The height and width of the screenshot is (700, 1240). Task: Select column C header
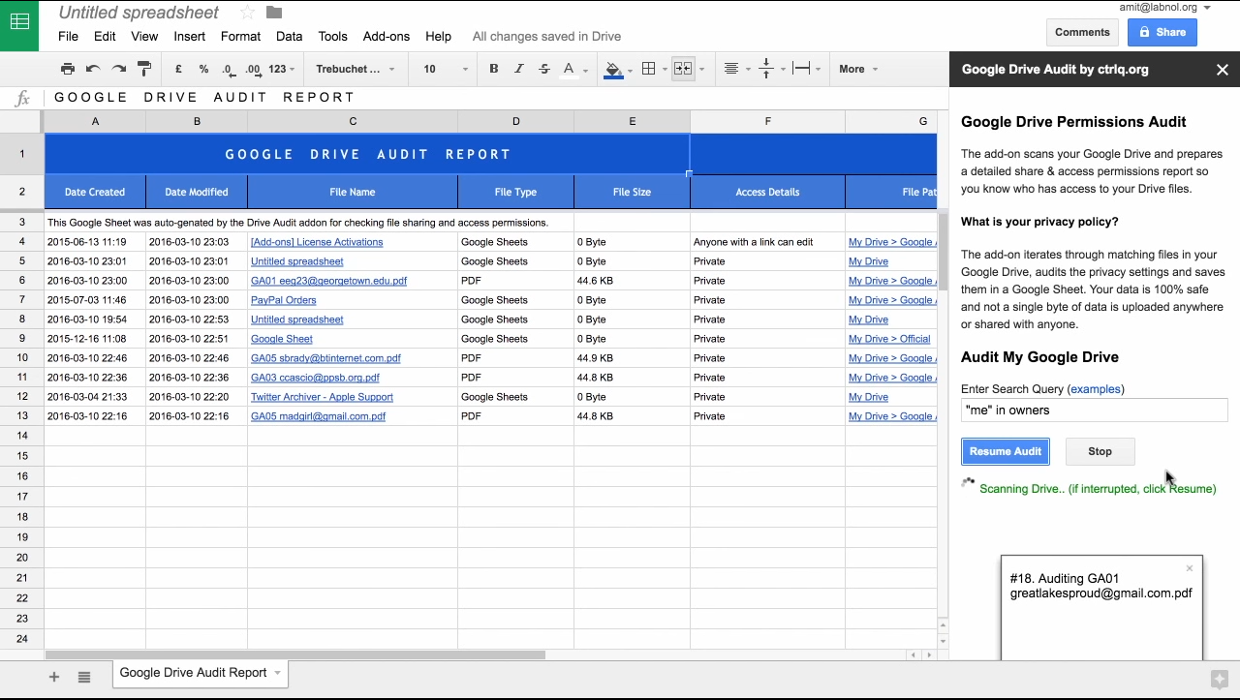coord(353,121)
